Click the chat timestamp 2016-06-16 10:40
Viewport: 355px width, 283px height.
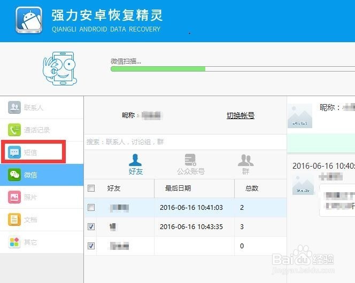tap(323, 166)
